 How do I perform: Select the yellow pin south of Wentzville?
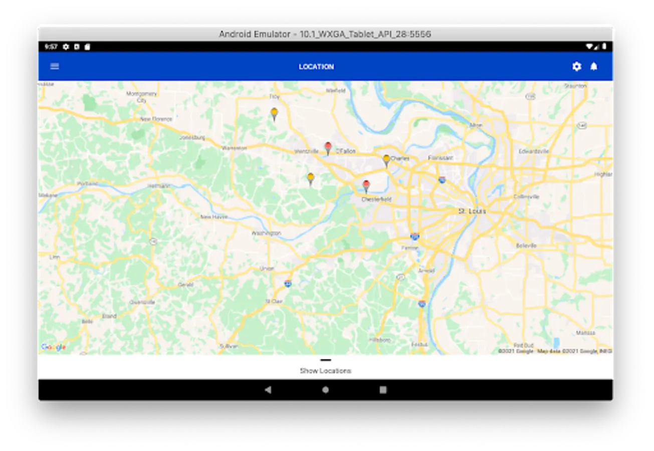tap(311, 179)
